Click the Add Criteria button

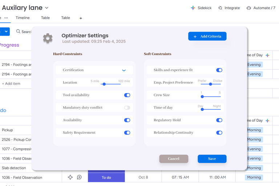pos(207,36)
